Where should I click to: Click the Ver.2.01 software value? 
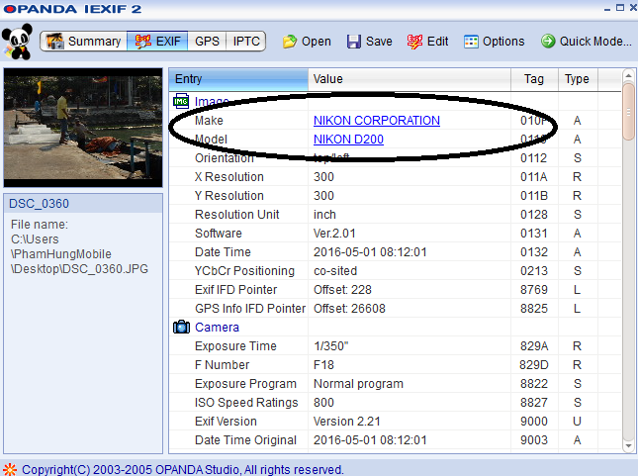coord(334,234)
